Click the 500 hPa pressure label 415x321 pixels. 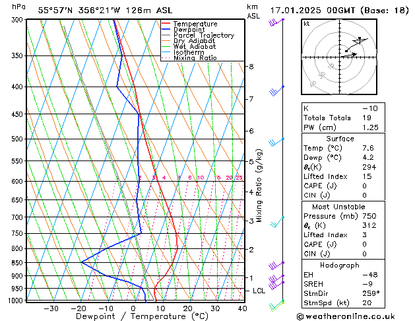(x=18, y=139)
